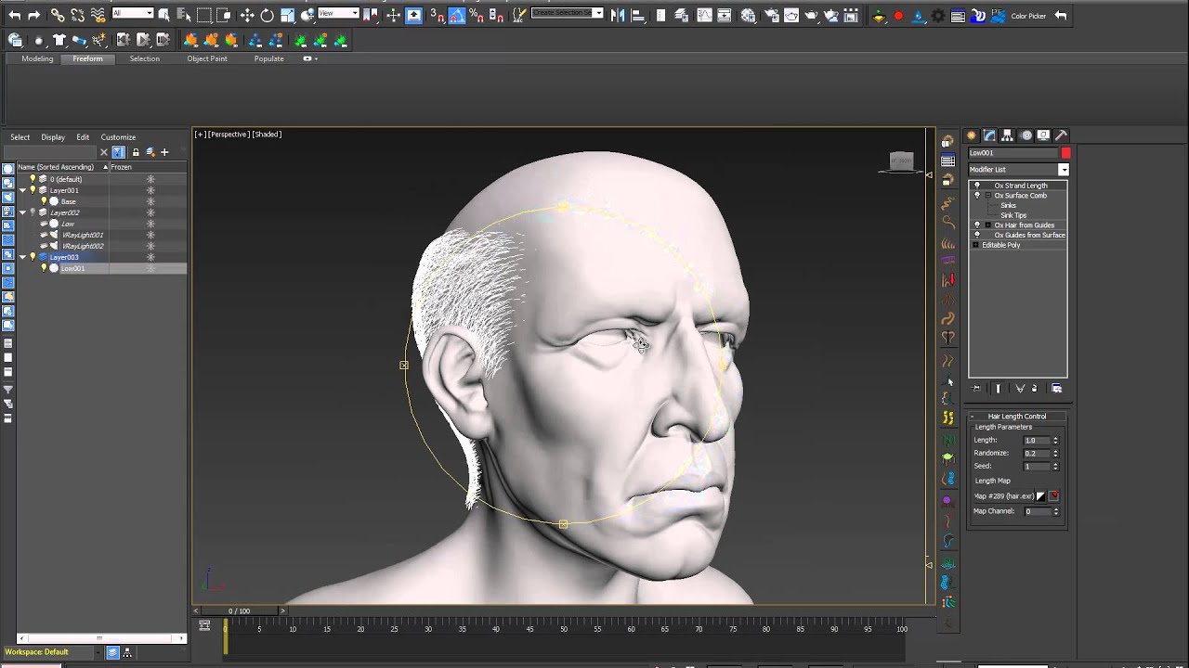The width and height of the screenshot is (1189, 668).
Task: Open the Curve Editor icon
Action: 705,16
